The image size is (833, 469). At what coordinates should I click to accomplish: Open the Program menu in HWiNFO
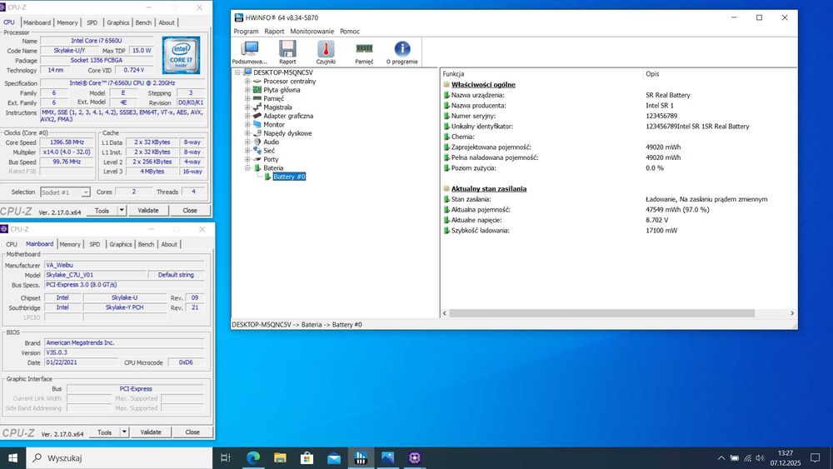246,32
